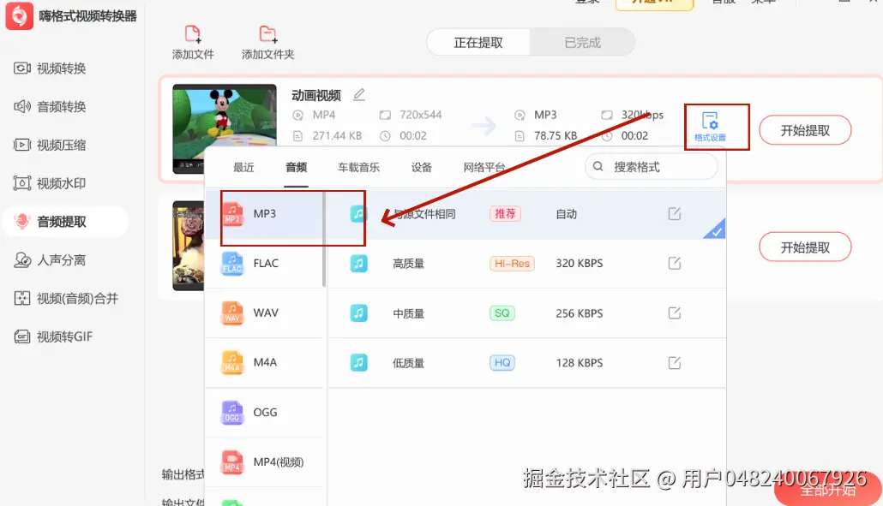The height and width of the screenshot is (506, 883).
Task: Switch to the 正在提取 tab
Action: (x=478, y=43)
